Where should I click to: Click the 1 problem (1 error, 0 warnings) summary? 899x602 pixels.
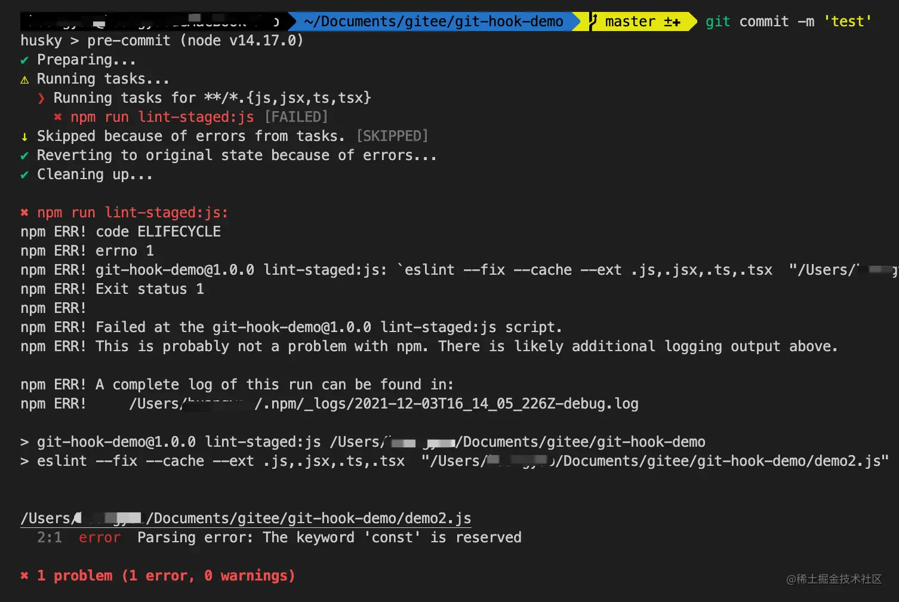click(166, 576)
